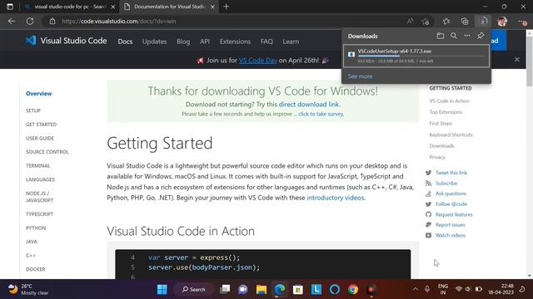Open Google Chrome from taskbar
The width and height of the screenshot is (533, 299).
coord(353,289)
